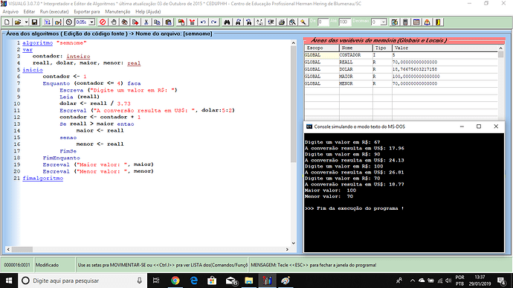513x288 pixels.
Task: Click code editor horizontal scrollbar right arrow
Action: point(287,249)
